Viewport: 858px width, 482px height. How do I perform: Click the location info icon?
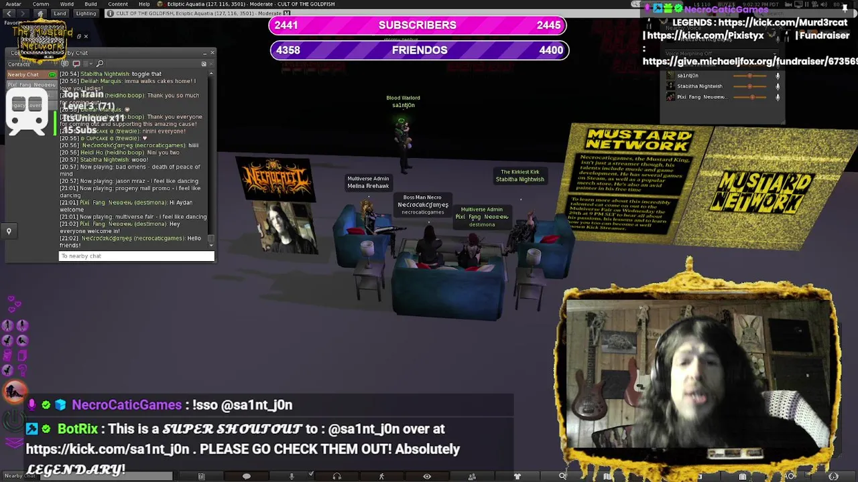(110, 13)
